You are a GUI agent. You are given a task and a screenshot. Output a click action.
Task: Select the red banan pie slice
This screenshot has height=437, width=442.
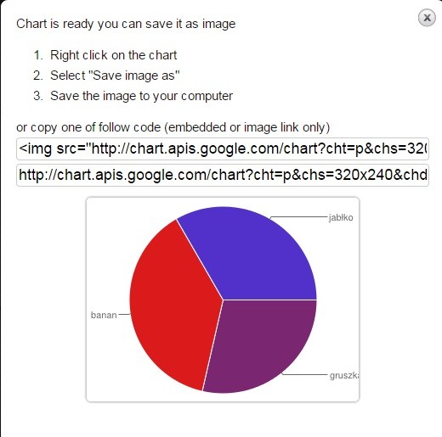pos(170,305)
